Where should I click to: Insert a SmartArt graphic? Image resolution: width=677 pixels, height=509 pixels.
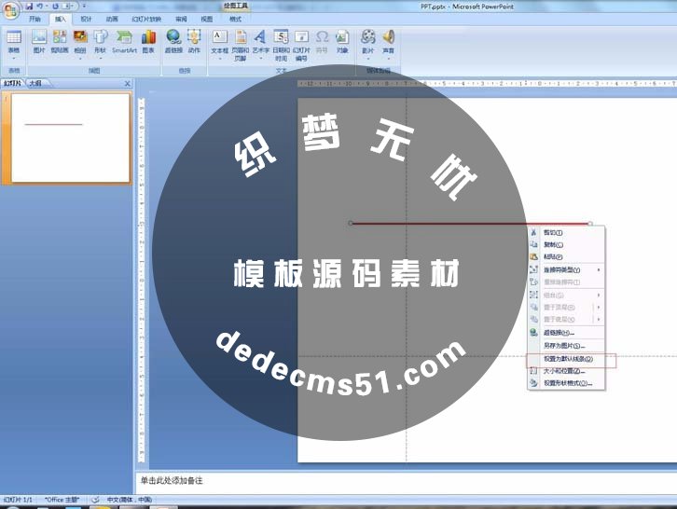click(x=124, y=42)
